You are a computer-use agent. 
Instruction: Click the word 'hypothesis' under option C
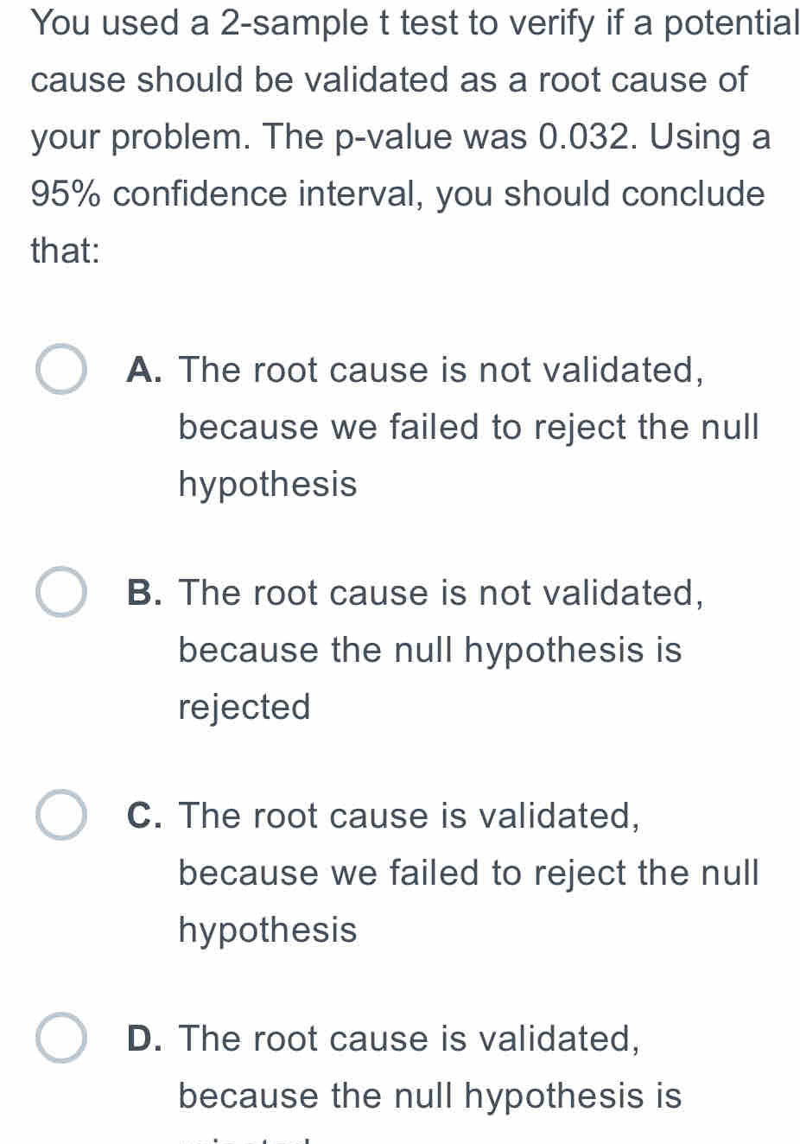[268, 930]
